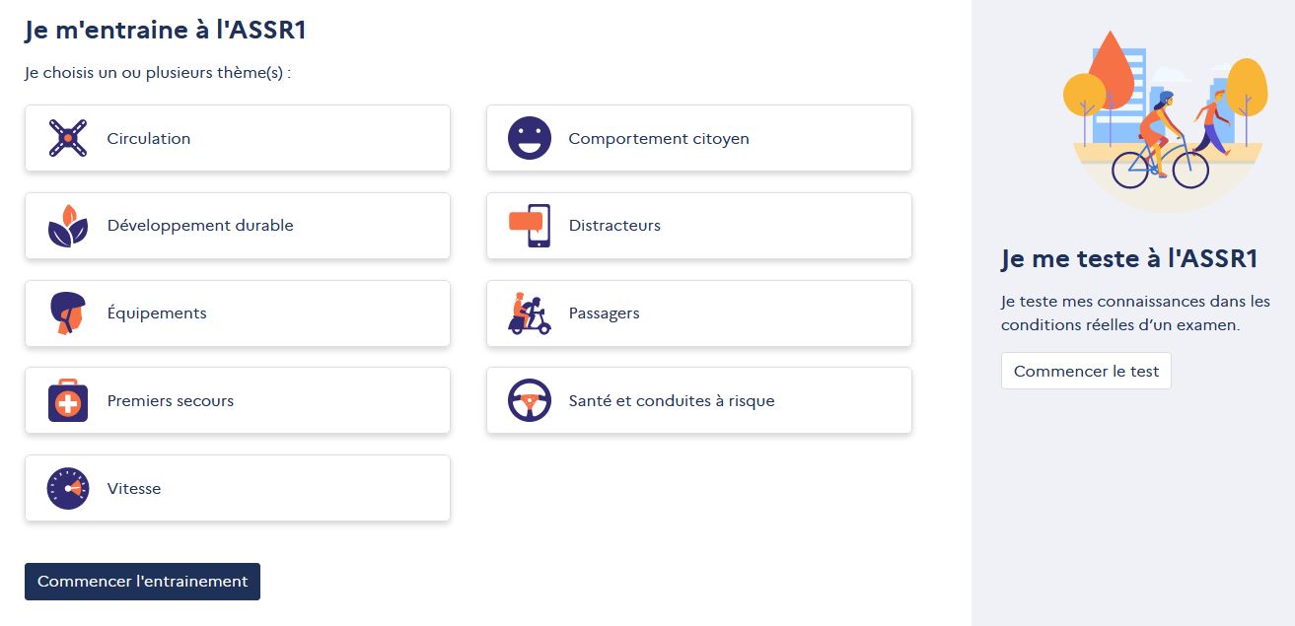Click the speedometer Vitesse icon
Viewport: 1295px width, 626px height.
(x=68, y=488)
